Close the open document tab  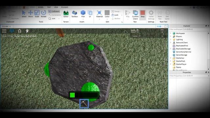click(10, 26)
